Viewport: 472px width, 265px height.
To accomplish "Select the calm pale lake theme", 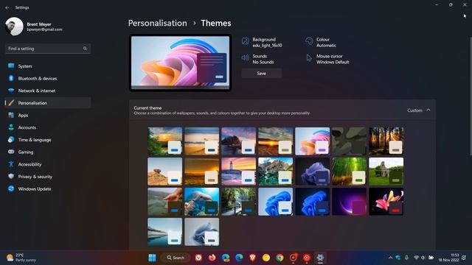I will pos(165,232).
